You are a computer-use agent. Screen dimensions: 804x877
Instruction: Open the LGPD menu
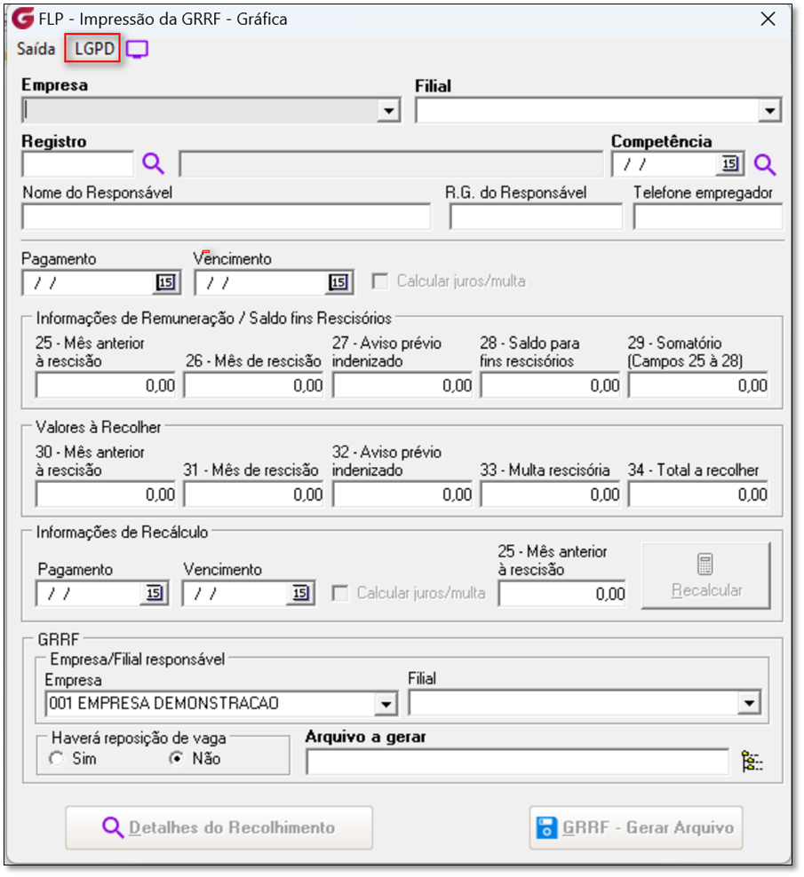94,49
